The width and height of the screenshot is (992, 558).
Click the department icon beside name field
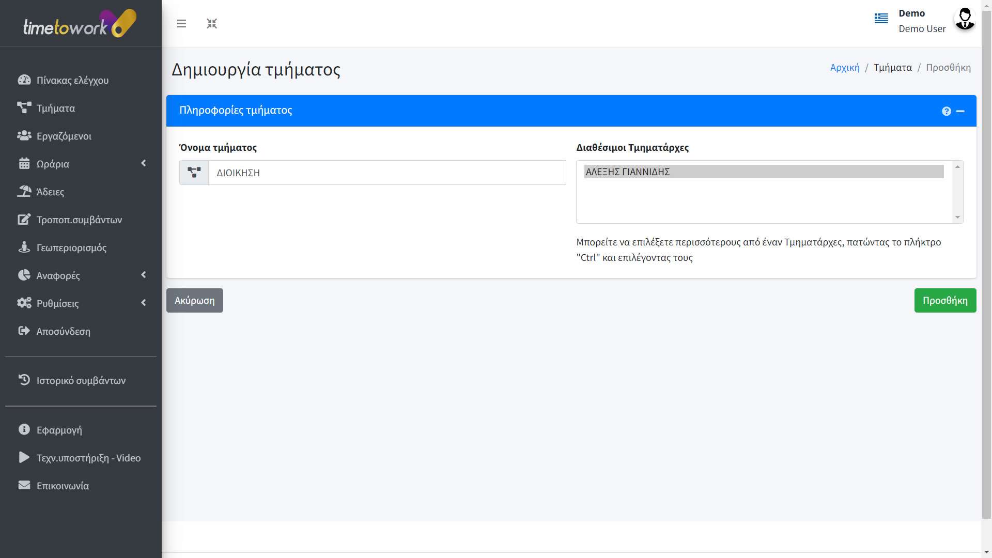pyautogui.click(x=194, y=173)
